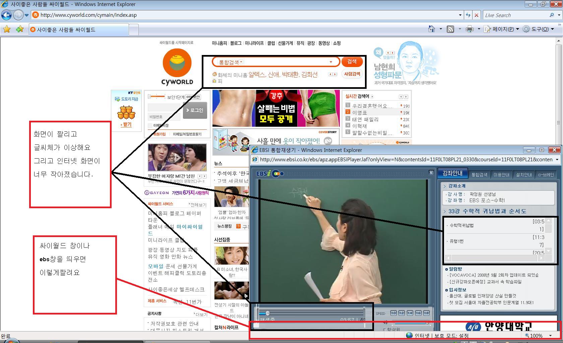Toggle the 항상위 checkbox in EBSi player
563x343 pixels.
pyautogui.click(x=384, y=330)
